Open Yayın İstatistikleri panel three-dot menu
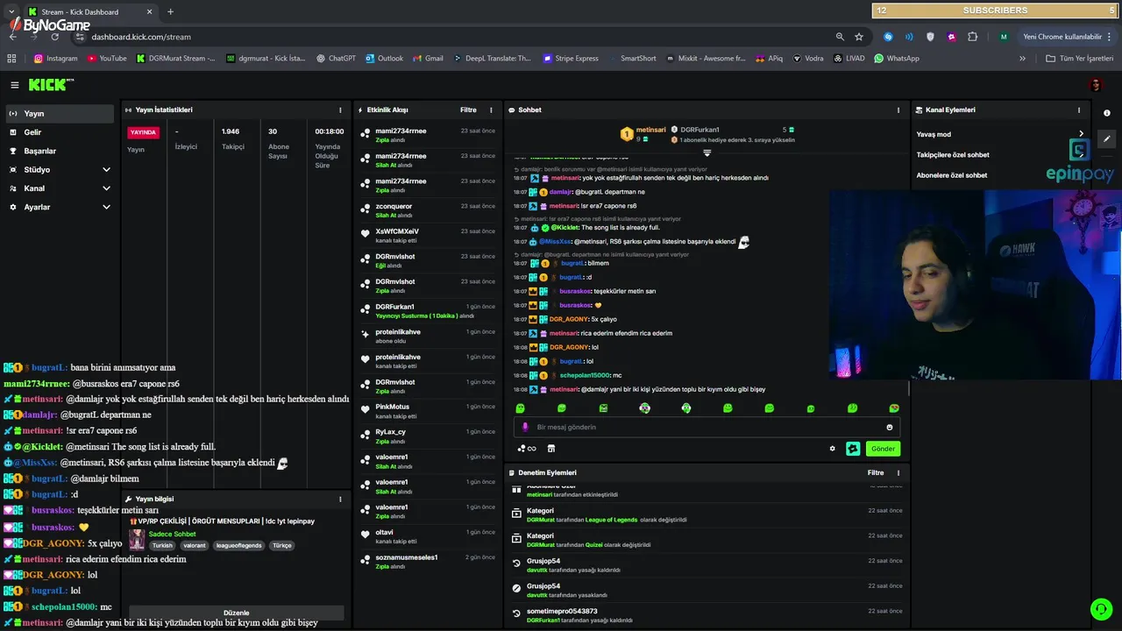This screenshot has width=1122, height=631. coord(340,110)
